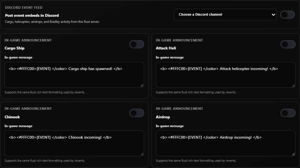This screenshot has height=168, width=300.
Task: Click the rich-text formatting hint under Cargo Ship
Action: click(x=45, y=92)
